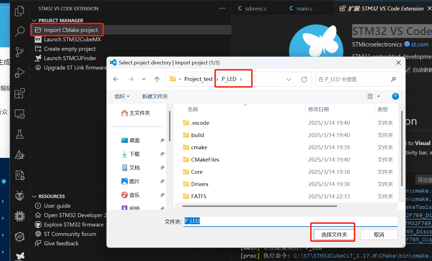432x261 pixels.
Task: Open the chip-shaped icon view in activity bar
Action: click(x=19, y=216)
